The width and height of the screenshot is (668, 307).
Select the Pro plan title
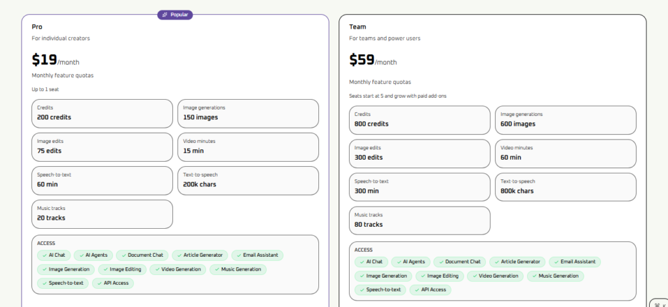37,27
